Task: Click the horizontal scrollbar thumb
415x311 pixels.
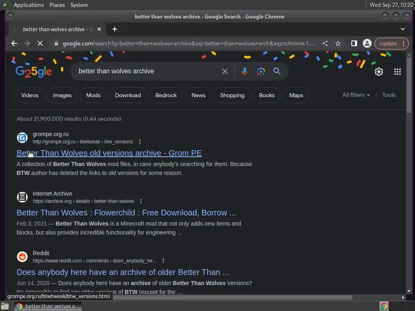Action: tap(232, 297)
